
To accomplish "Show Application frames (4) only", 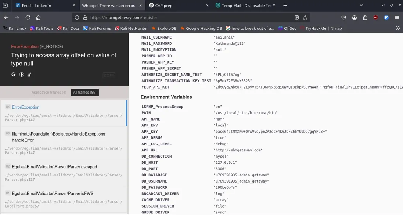I will coord(49,93).
